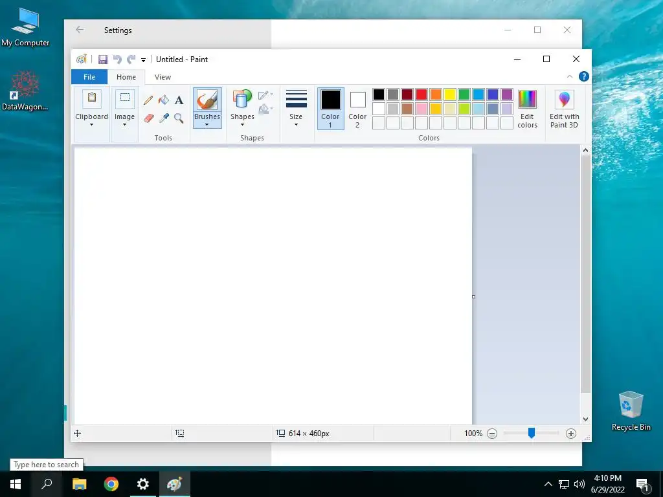Select the Text tool
This screenshot has width=663, height=497.
179,100
